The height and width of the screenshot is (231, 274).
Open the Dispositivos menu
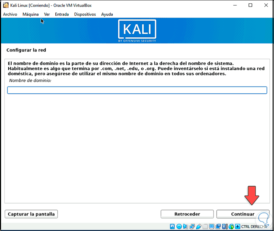pyautogui.click(x=85, y=14)
